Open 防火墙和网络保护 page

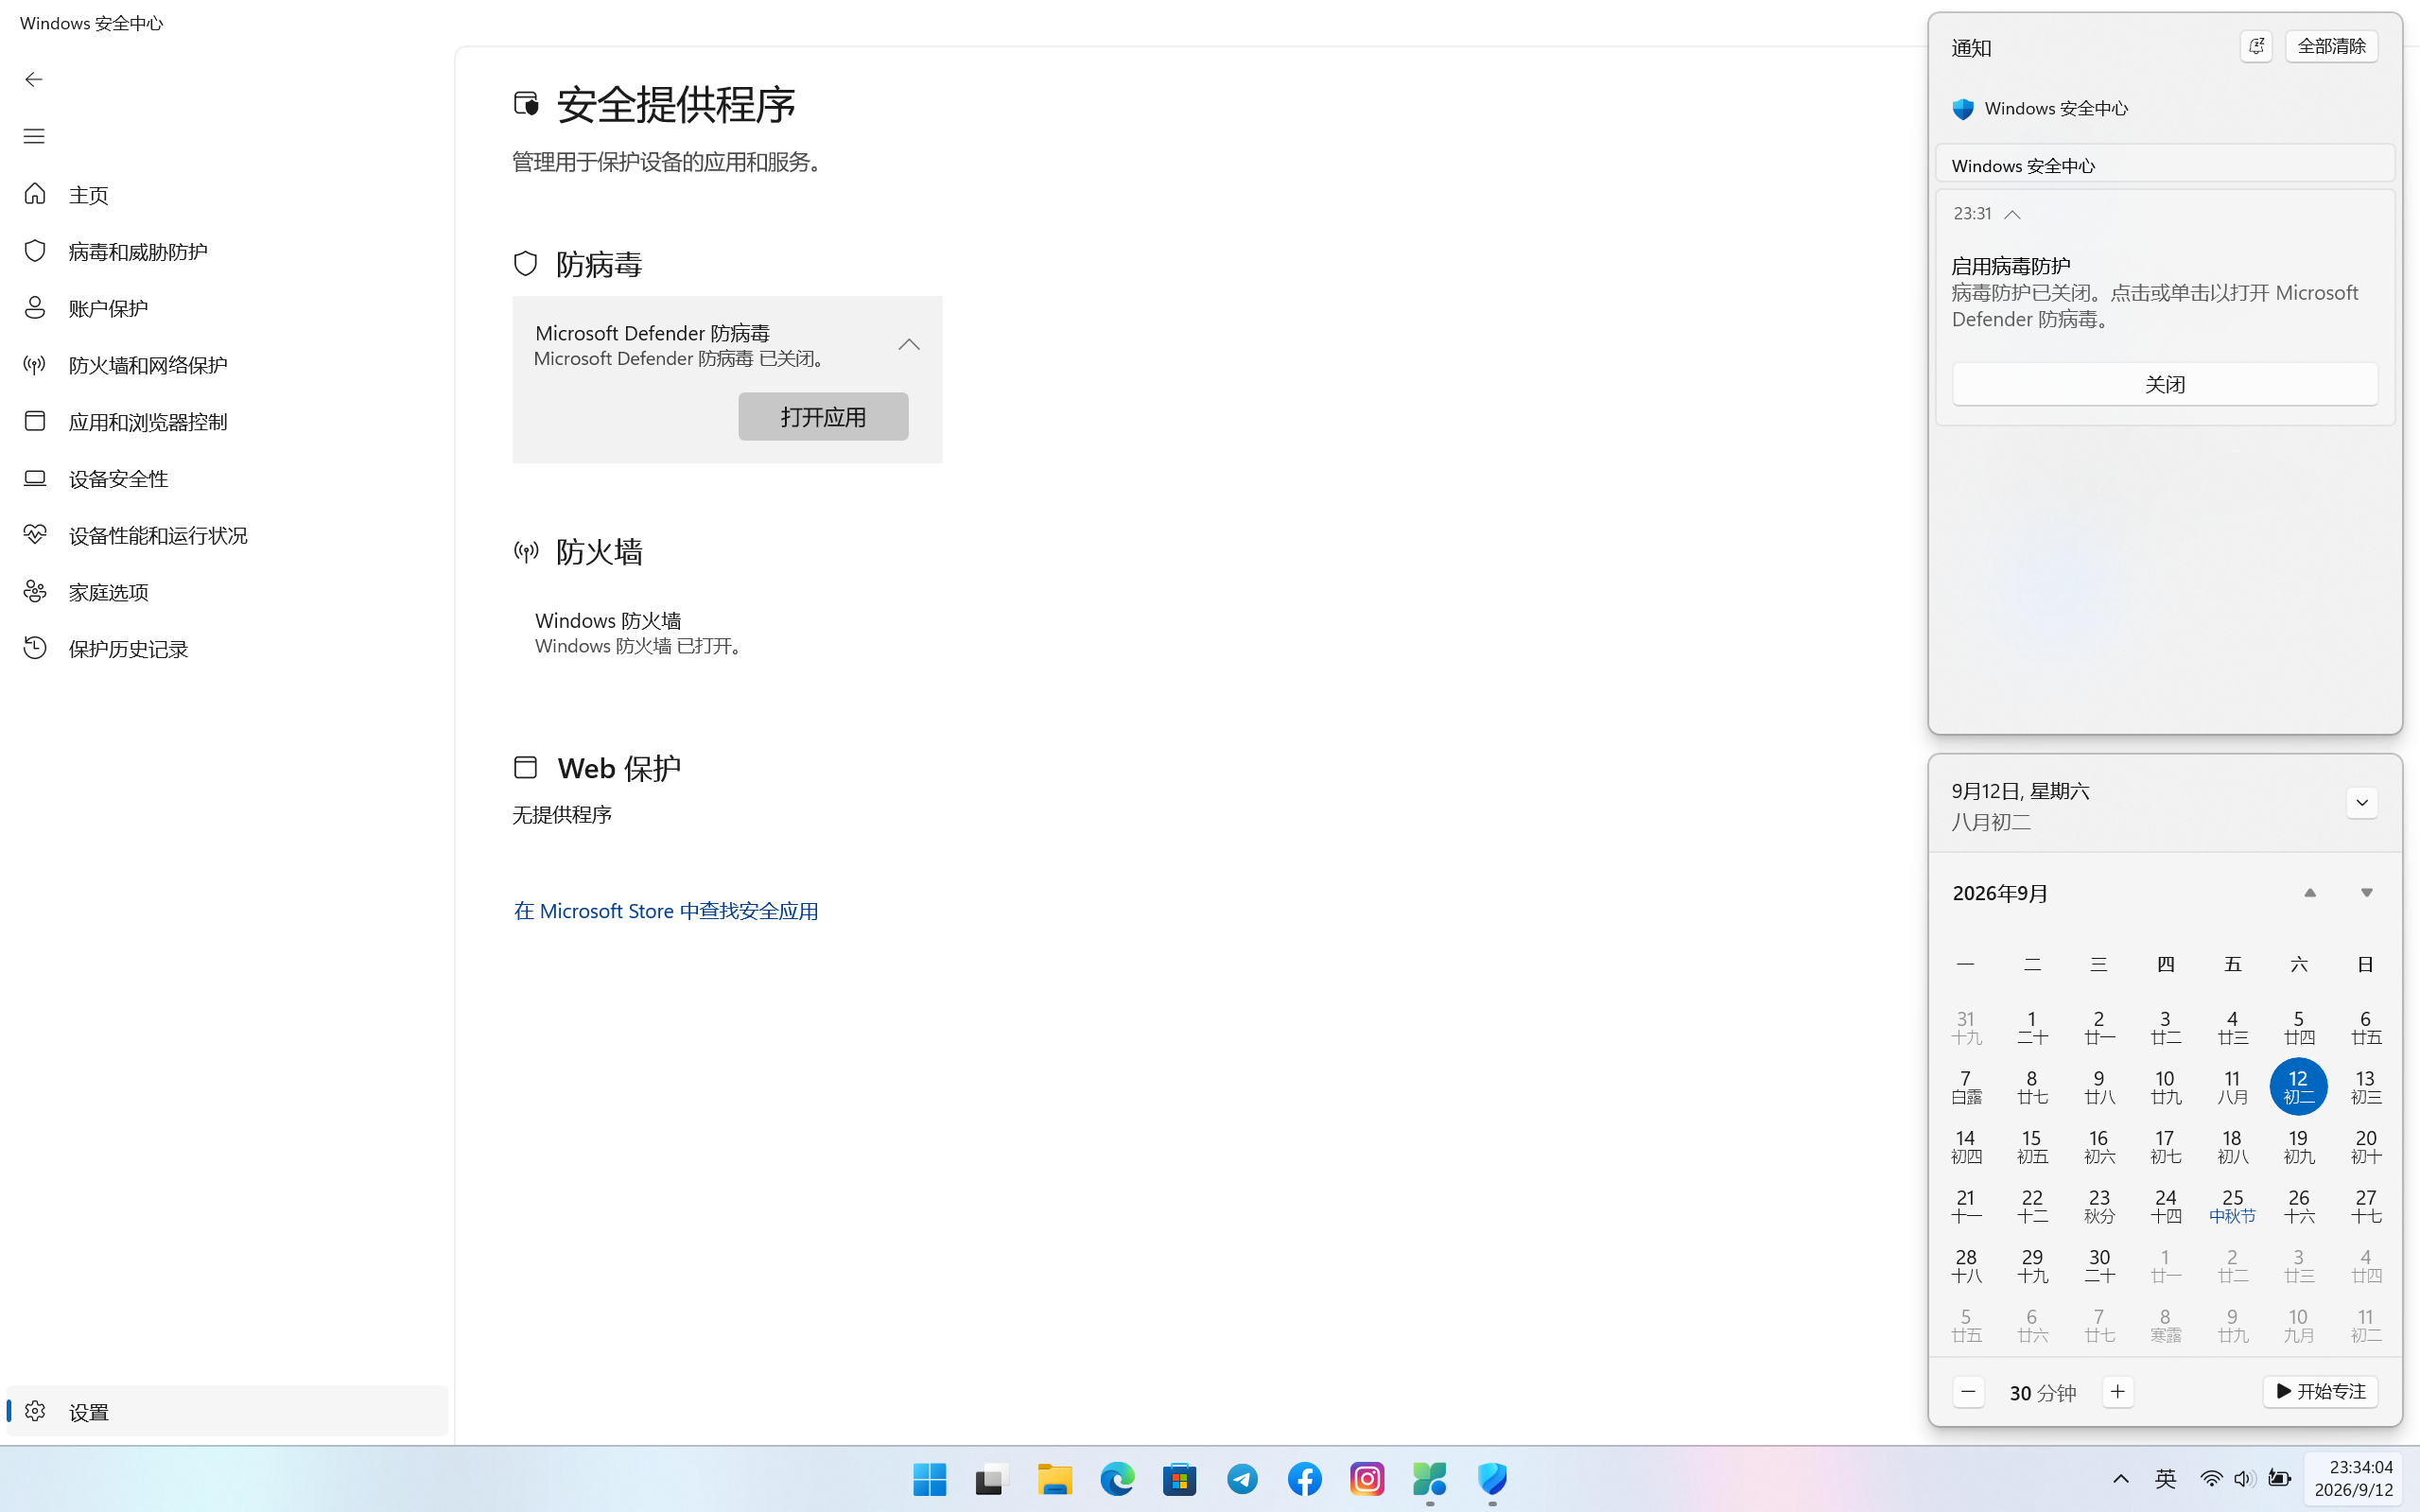[x=227, y=365]
